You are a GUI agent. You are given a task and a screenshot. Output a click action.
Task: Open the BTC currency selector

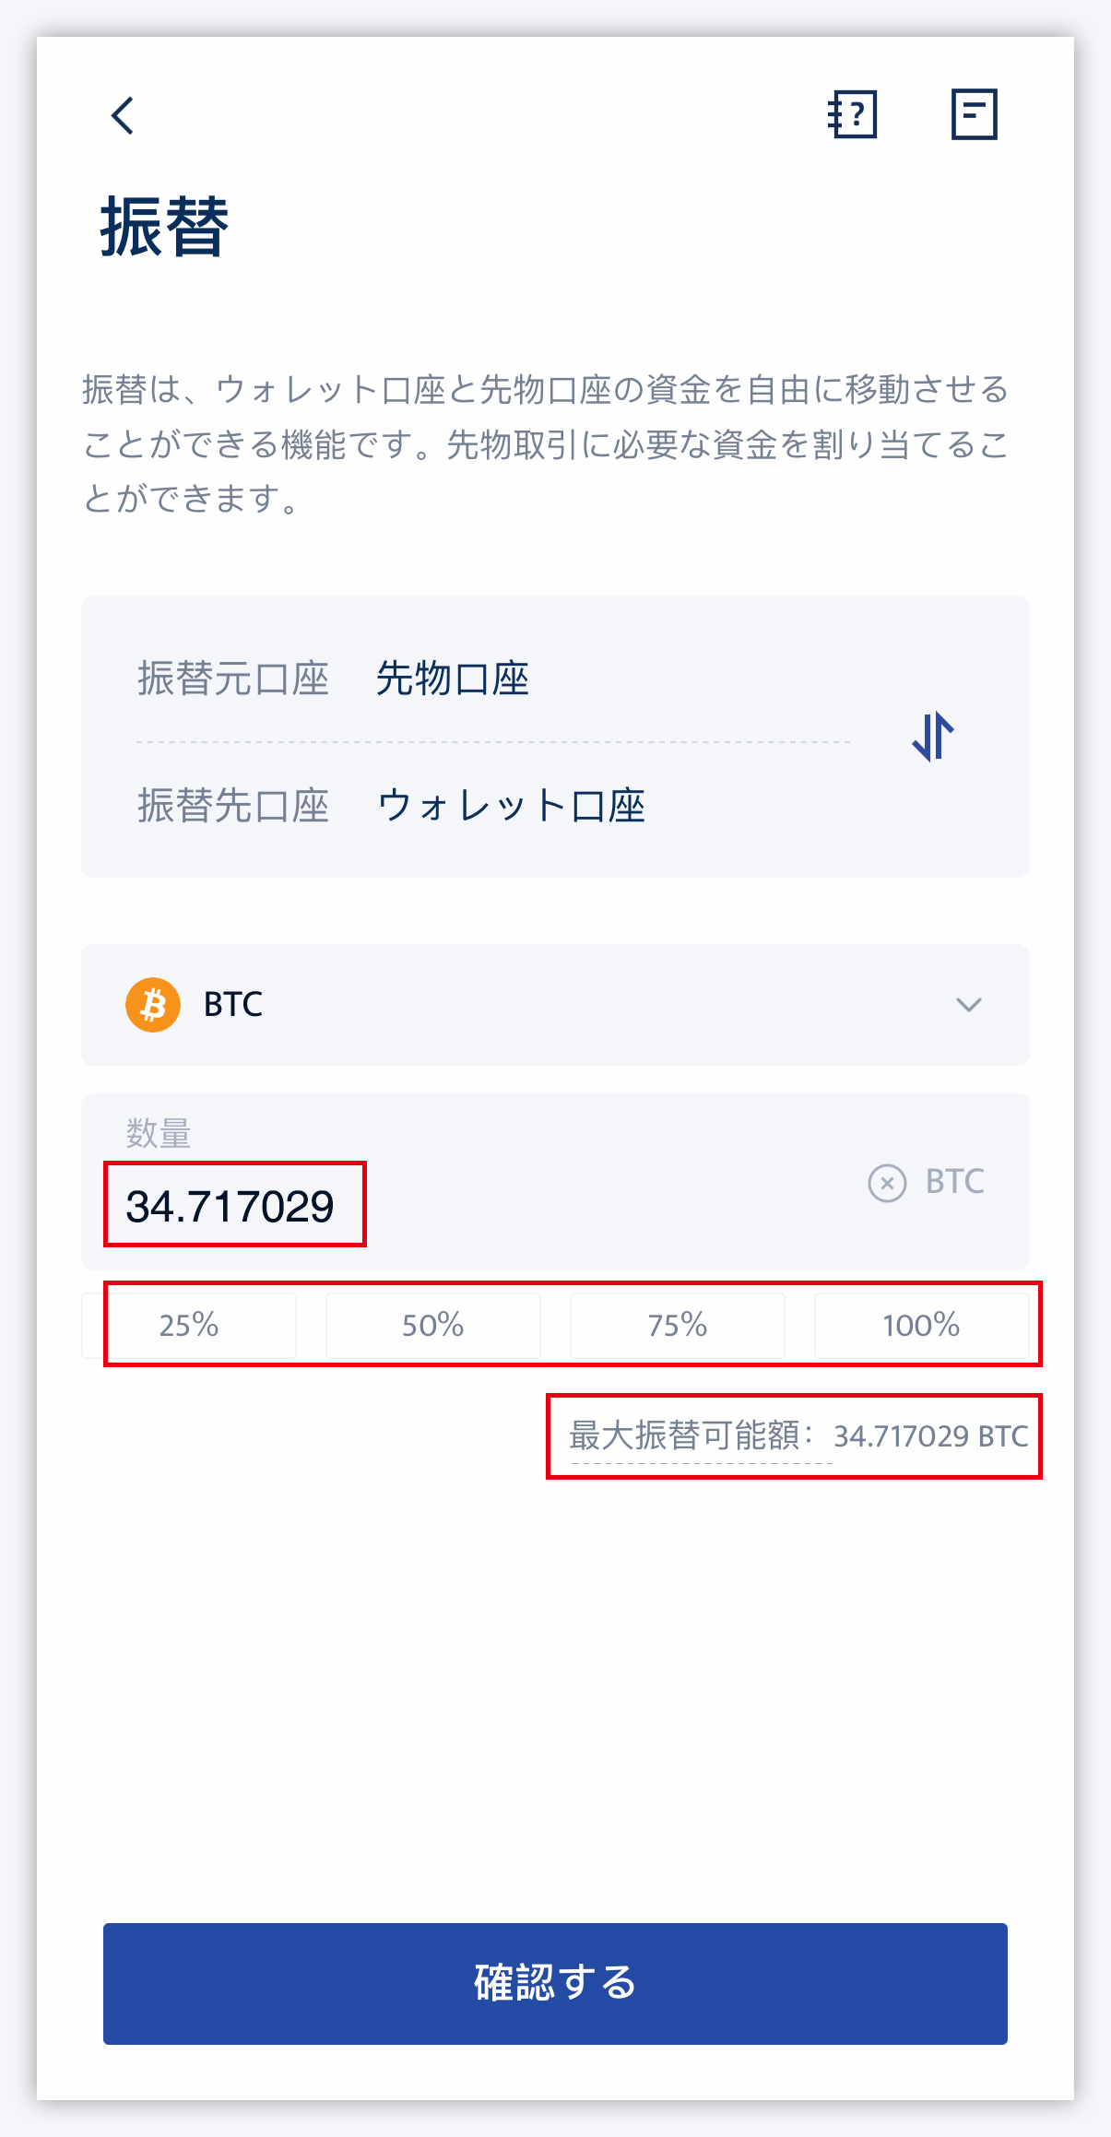[x=555, y=1004]
